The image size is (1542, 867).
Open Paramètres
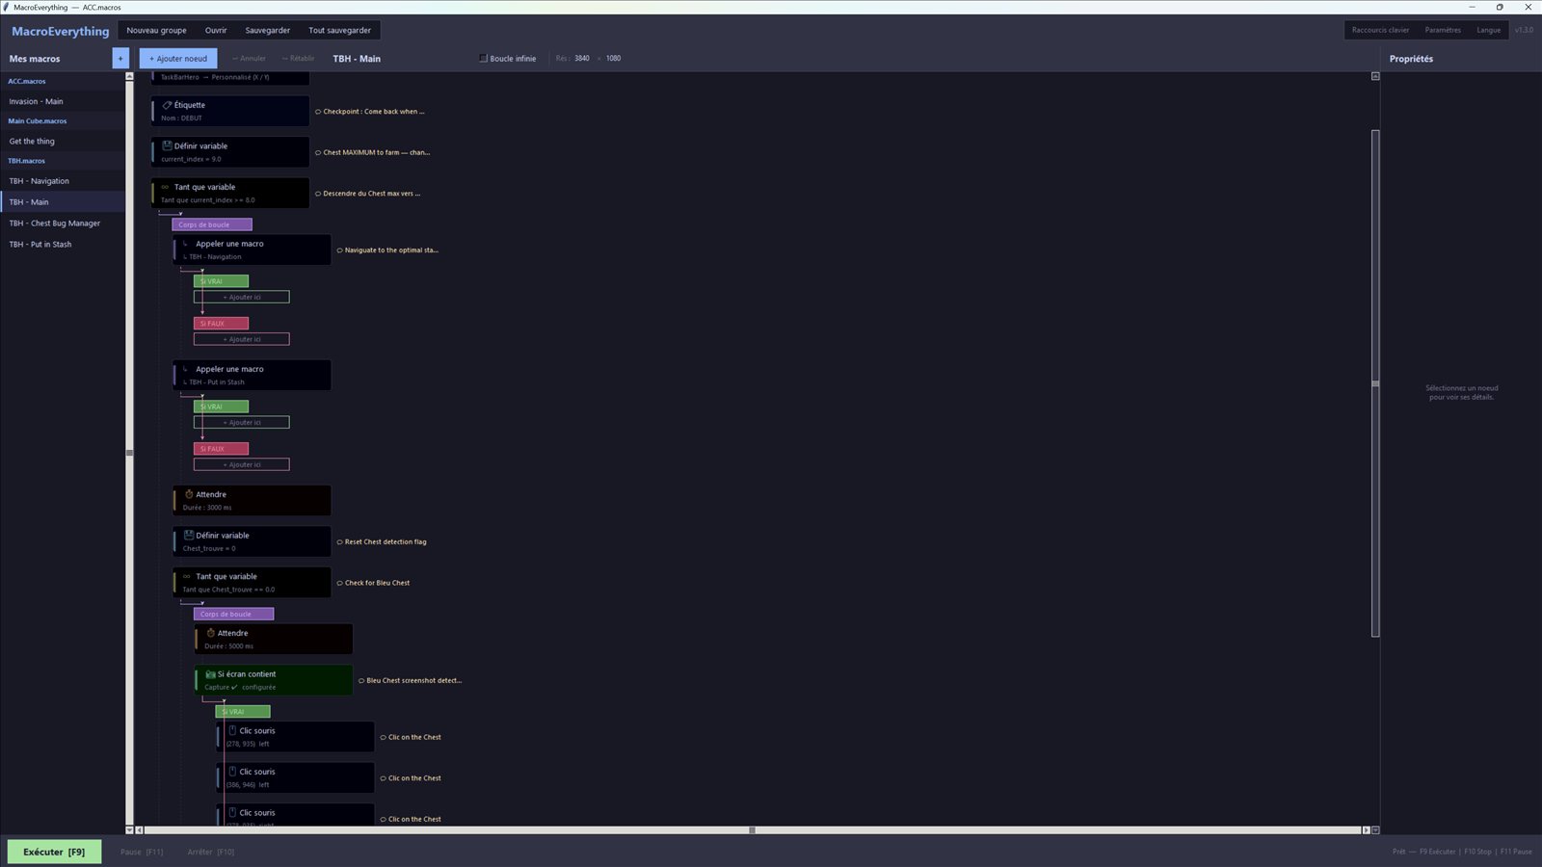(1443, 30)
